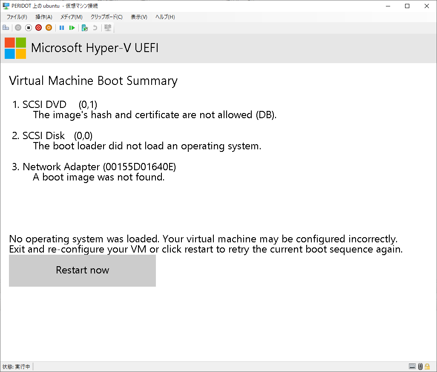Reset the VM with the green play icon
The width and height of the screenshot is (437, 372).
[72, 28]
